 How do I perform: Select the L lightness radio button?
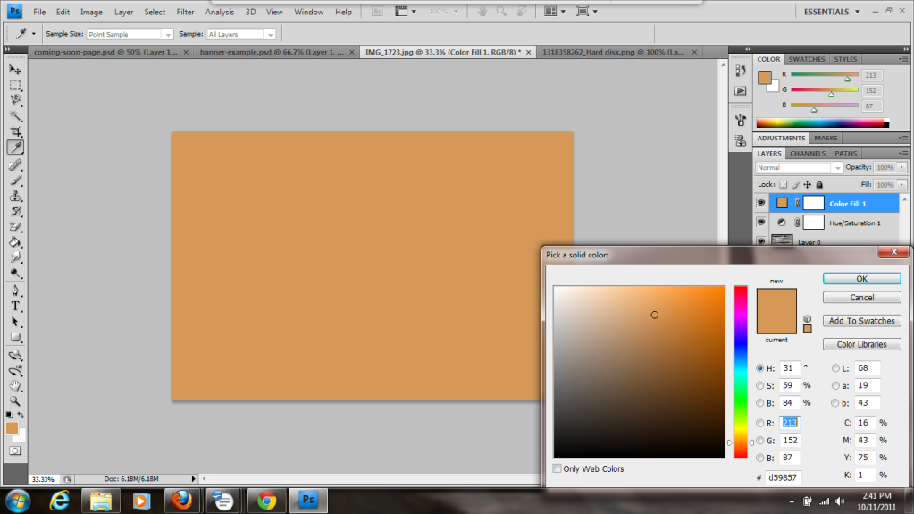pyautogui.click(x=835, y=368)
